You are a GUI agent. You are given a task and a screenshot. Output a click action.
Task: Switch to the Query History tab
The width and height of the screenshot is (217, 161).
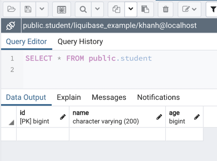point(80,42)
